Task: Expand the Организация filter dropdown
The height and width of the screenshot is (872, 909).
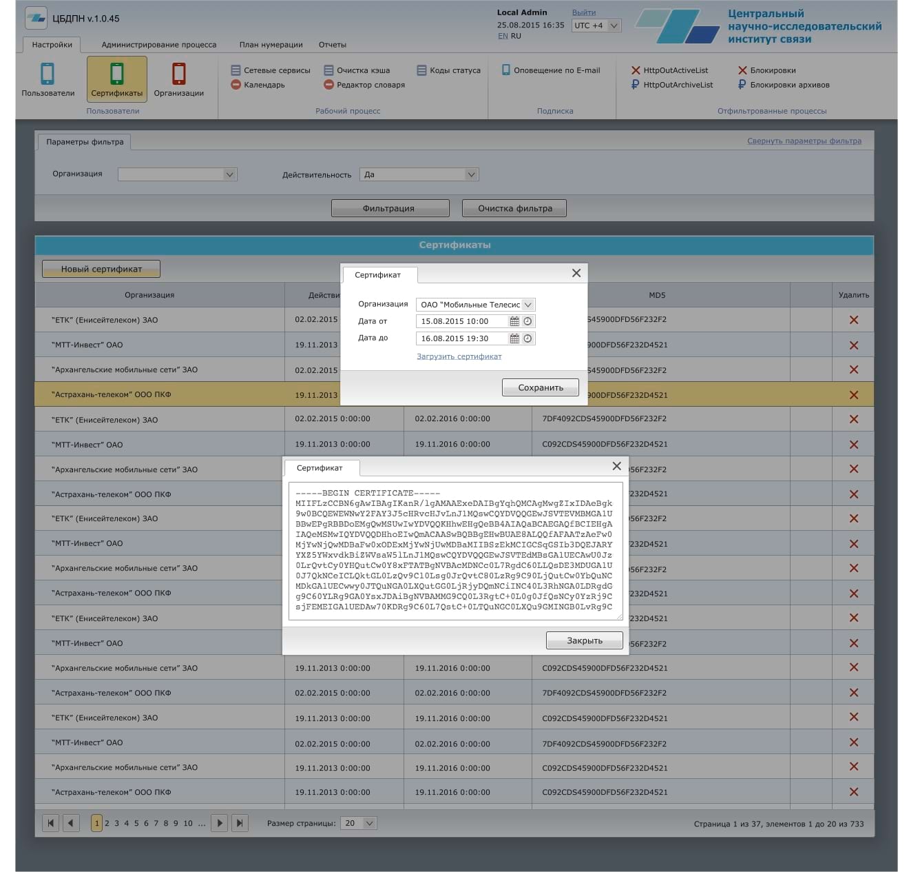Action: [x=230, y=174]
